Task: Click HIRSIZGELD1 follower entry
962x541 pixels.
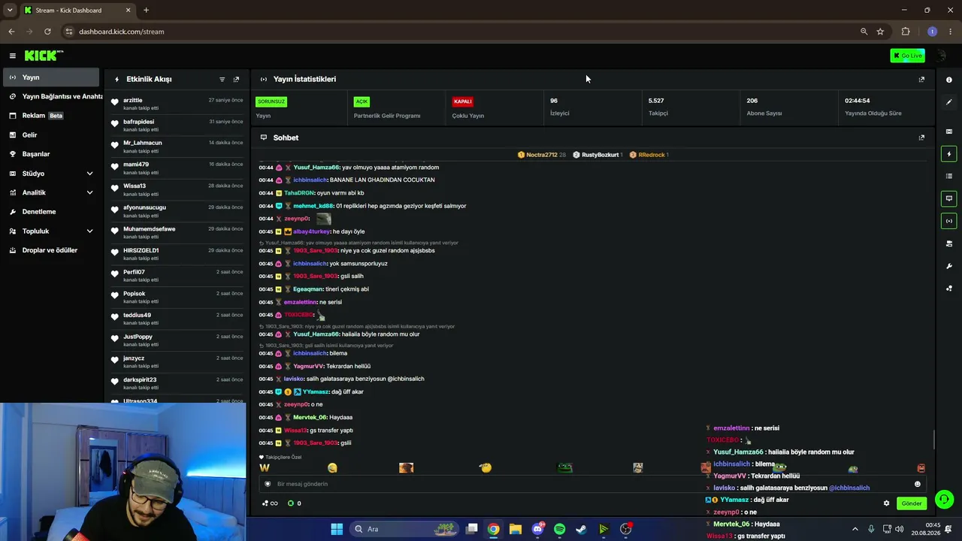Action: pos(141,250)
